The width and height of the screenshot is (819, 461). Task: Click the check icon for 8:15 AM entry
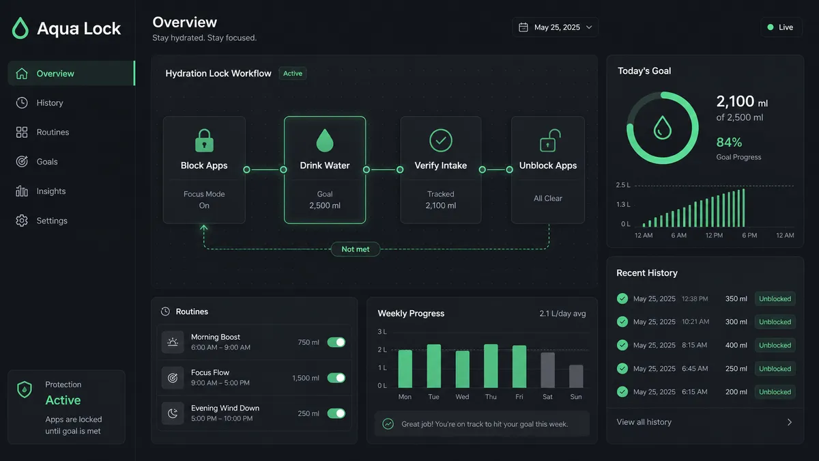622,345
